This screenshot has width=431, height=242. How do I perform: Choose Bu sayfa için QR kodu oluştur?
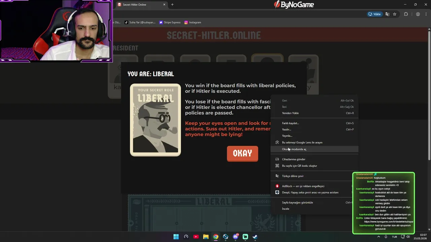314,166
